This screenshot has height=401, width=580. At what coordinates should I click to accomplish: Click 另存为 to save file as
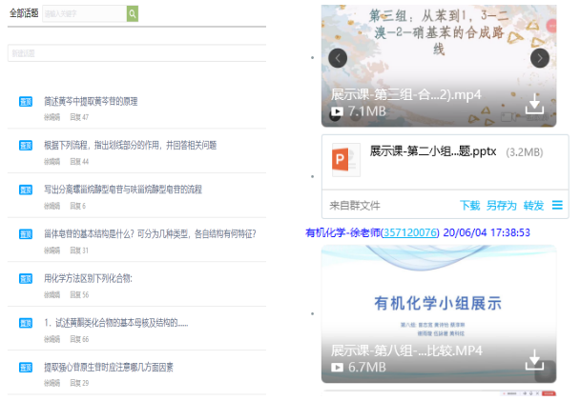point(501,205)
